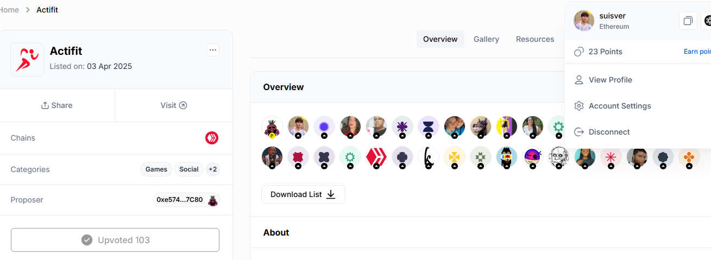Click the pixel-art bearded face with glasses avatar
The height and width of the screenshot is (260, 711).
[x=507, y=157]
